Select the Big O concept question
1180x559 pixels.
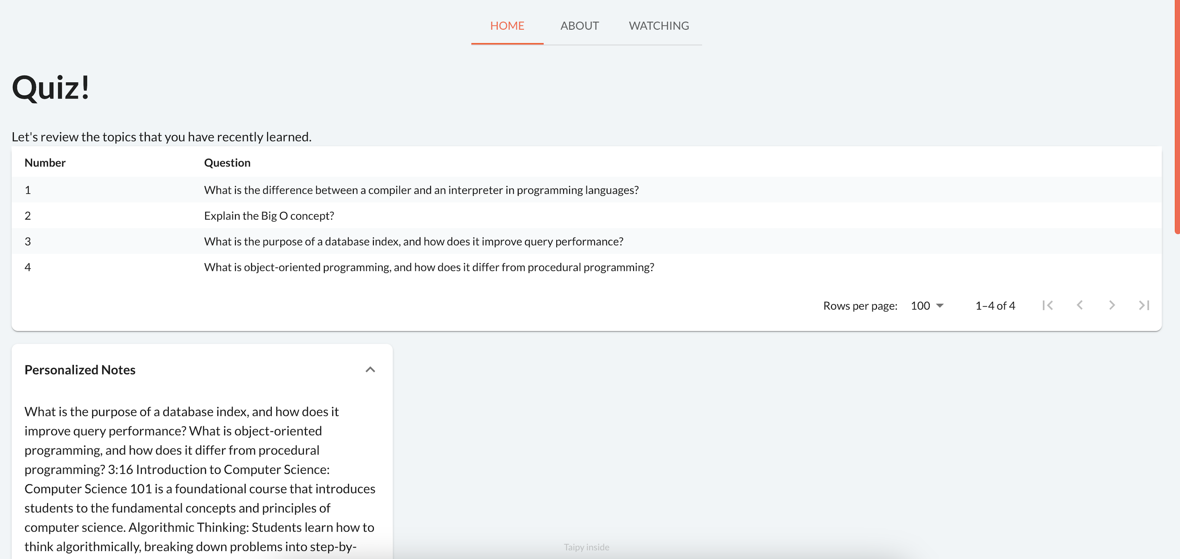[269, 215]
